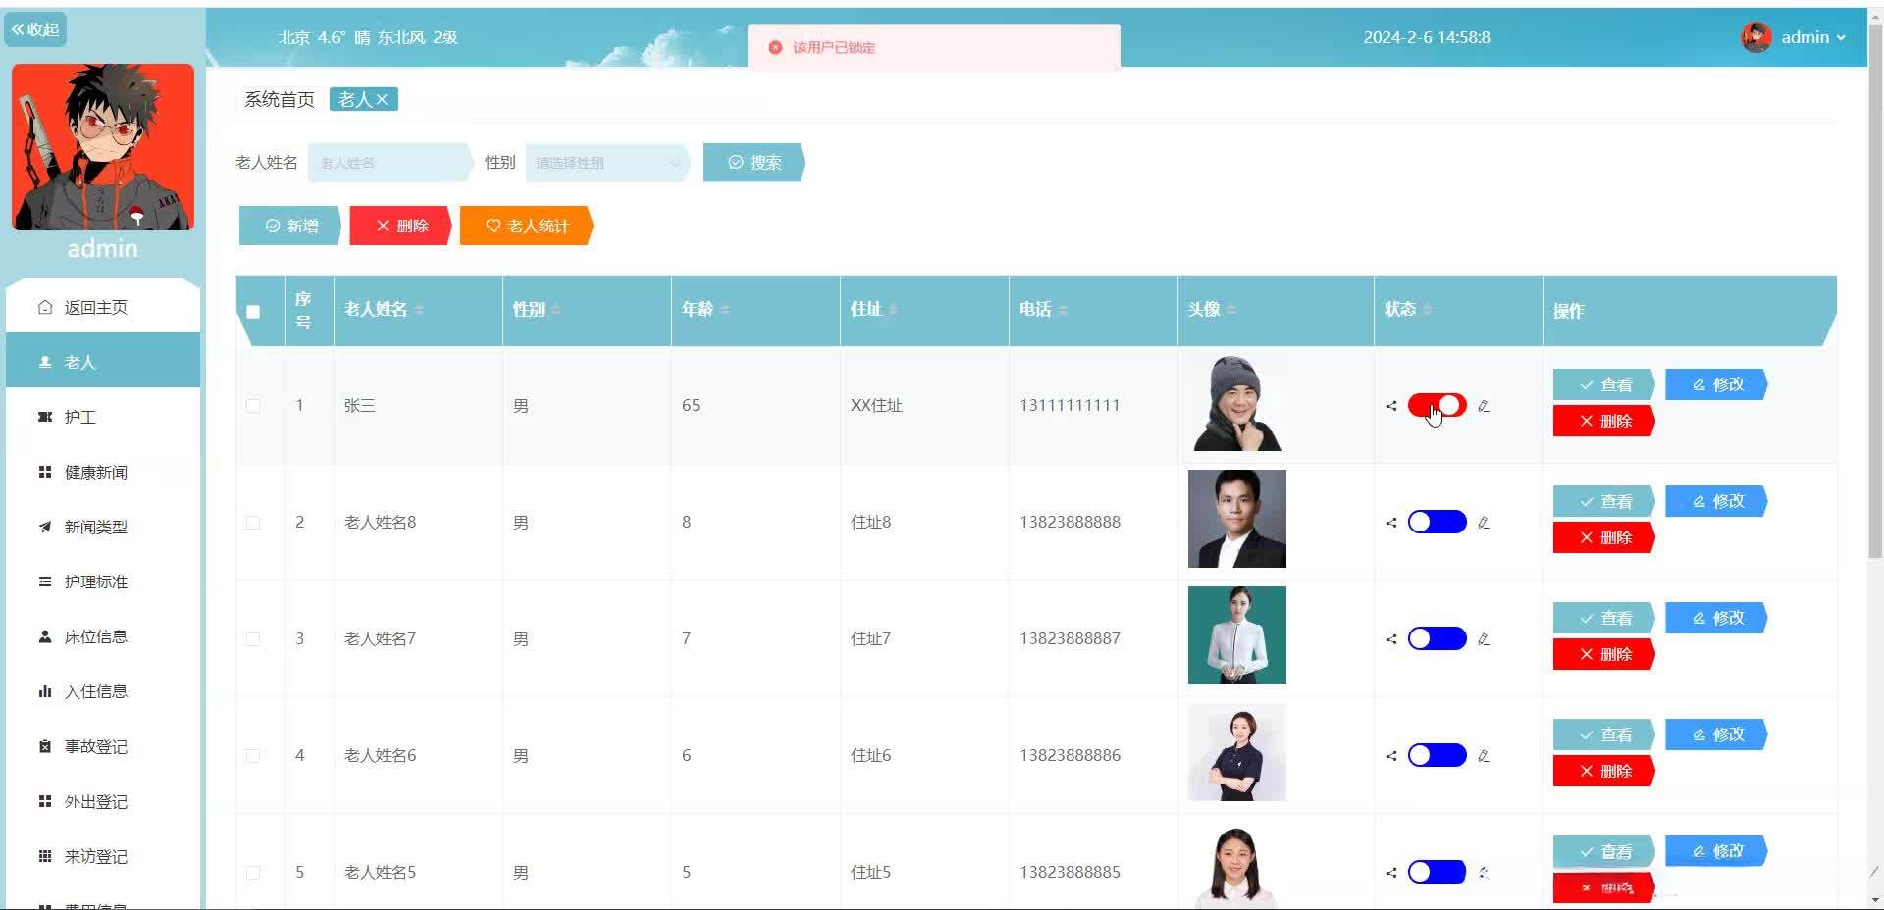Focus the 老人姓名 search field

tap(390, 163)
